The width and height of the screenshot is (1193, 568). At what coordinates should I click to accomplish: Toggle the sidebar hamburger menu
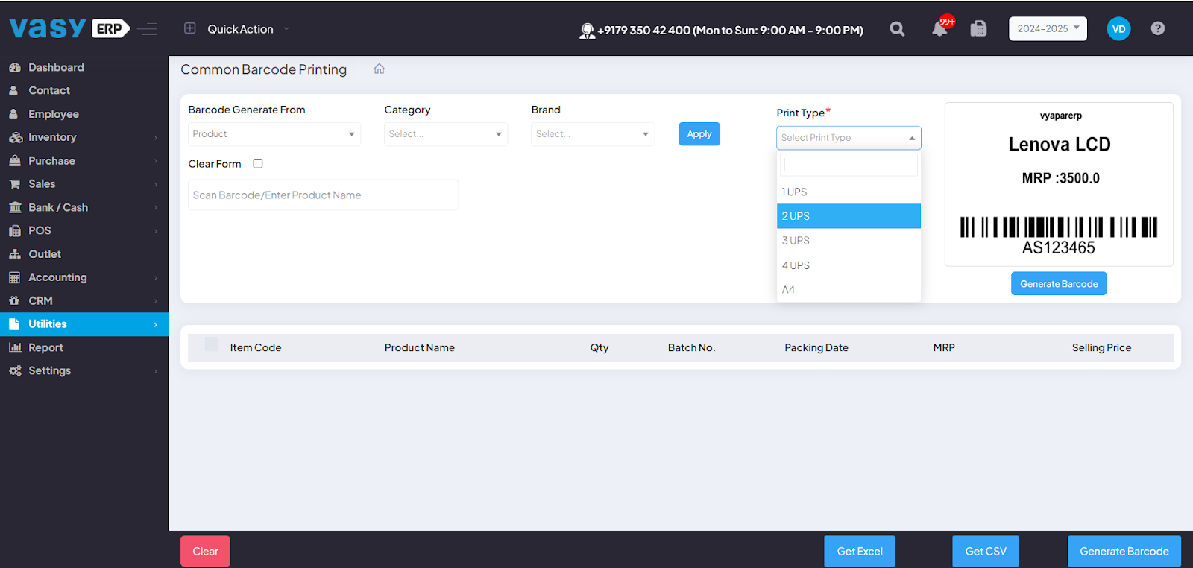pos(148,29)
